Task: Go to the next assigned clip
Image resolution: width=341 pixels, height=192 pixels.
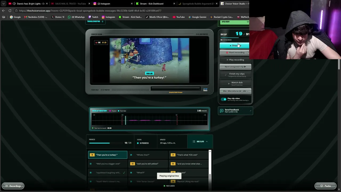Action: (235, 67)
